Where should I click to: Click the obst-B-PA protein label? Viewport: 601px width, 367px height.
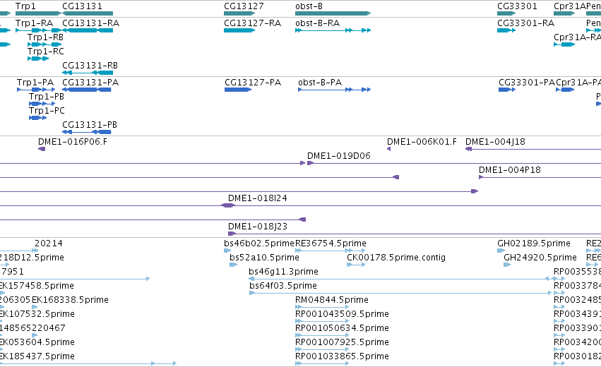point(320,83)
